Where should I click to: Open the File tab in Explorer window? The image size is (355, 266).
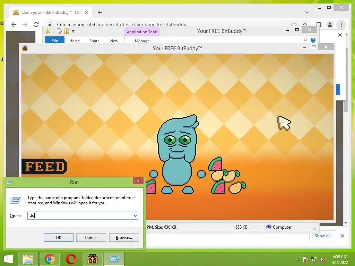(55, 41)
